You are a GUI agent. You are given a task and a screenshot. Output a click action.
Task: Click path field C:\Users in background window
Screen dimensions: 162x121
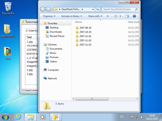31,31
